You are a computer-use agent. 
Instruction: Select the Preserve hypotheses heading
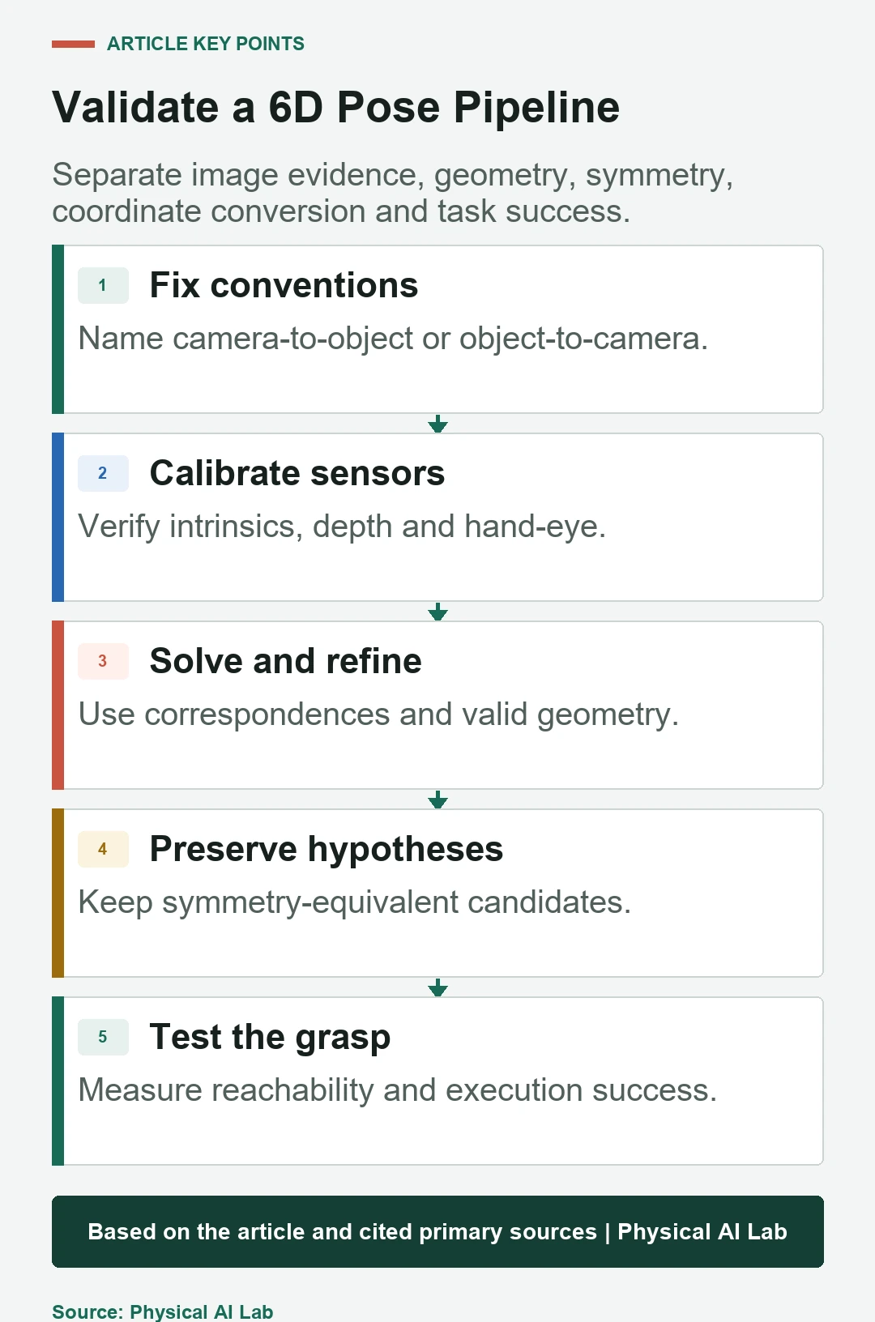[327, 850]
